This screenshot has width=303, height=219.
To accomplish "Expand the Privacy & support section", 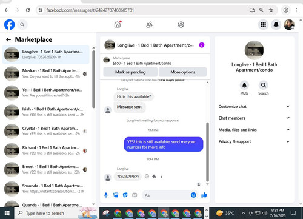I will (x=254, y=141).
